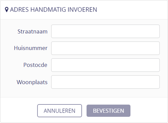Cancel with the ANNULEREN button
The width and height of the screenshot is (168, 123).
[x=60, y=111]
